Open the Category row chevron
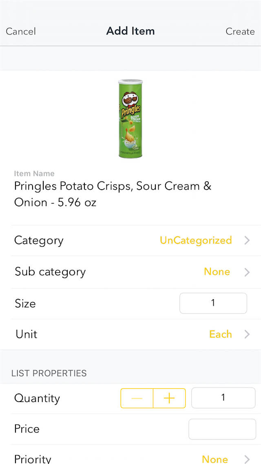The width and height of the screenshot is (261, 464). click(x=247, y=241)
